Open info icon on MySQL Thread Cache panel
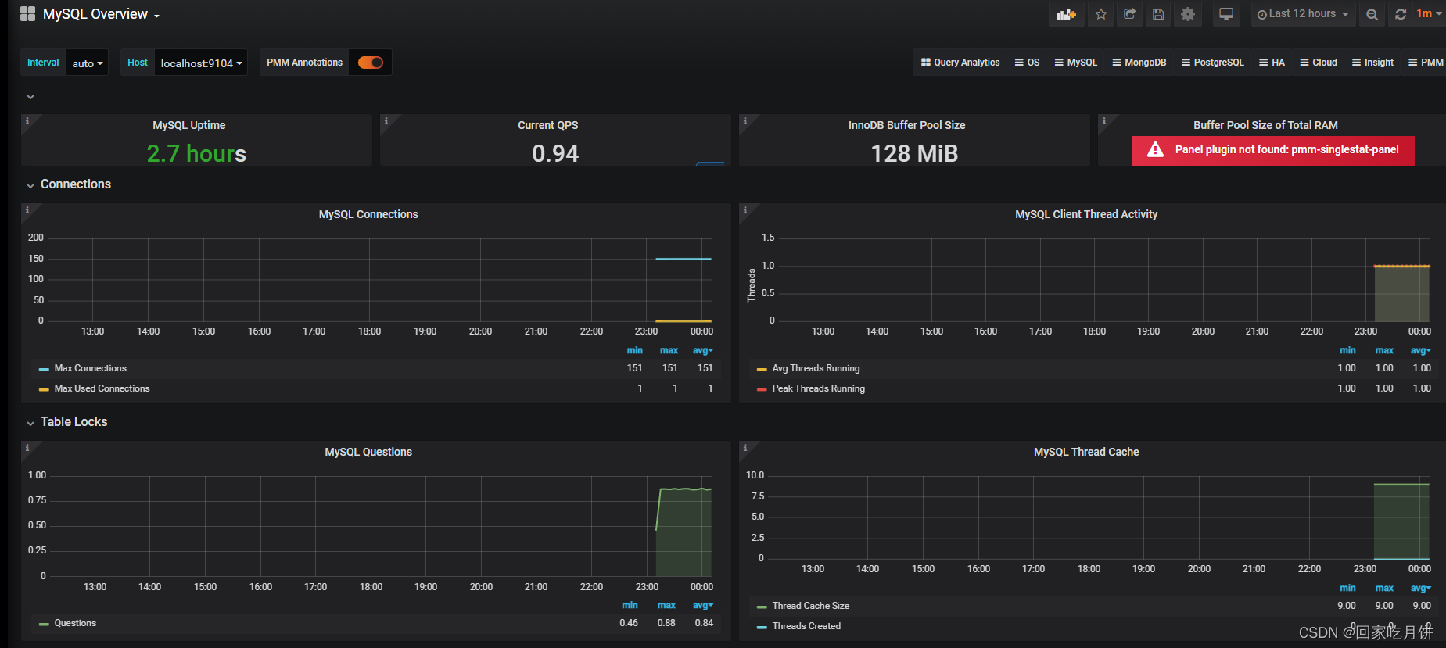The width and height of the screenshot is (1446, 648). pyautogui.click(x=745, y=448)
